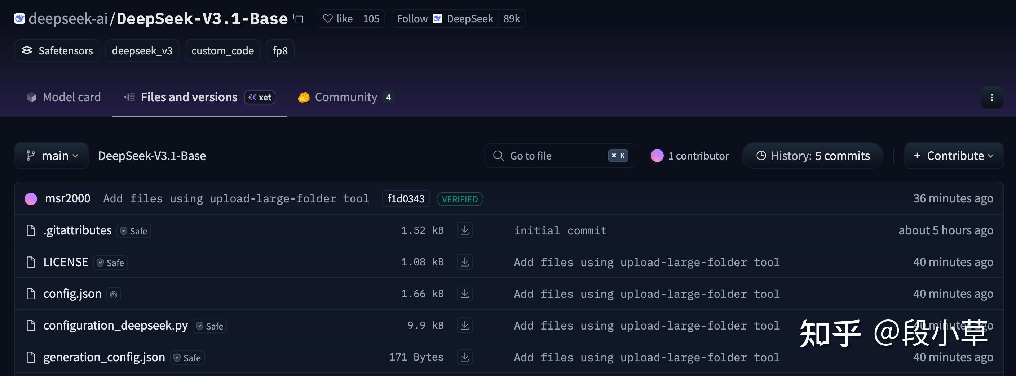Click the Safe badge next to generation_config.json
1016x376 pixels.
[187, 358]
